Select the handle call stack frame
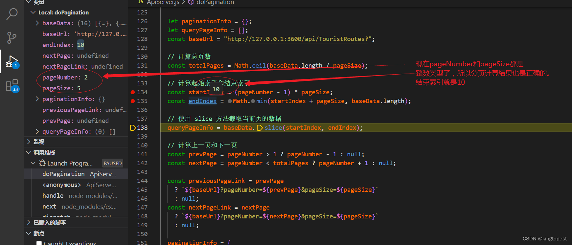The height and width of the screenshot is (245, 572). 76,196
